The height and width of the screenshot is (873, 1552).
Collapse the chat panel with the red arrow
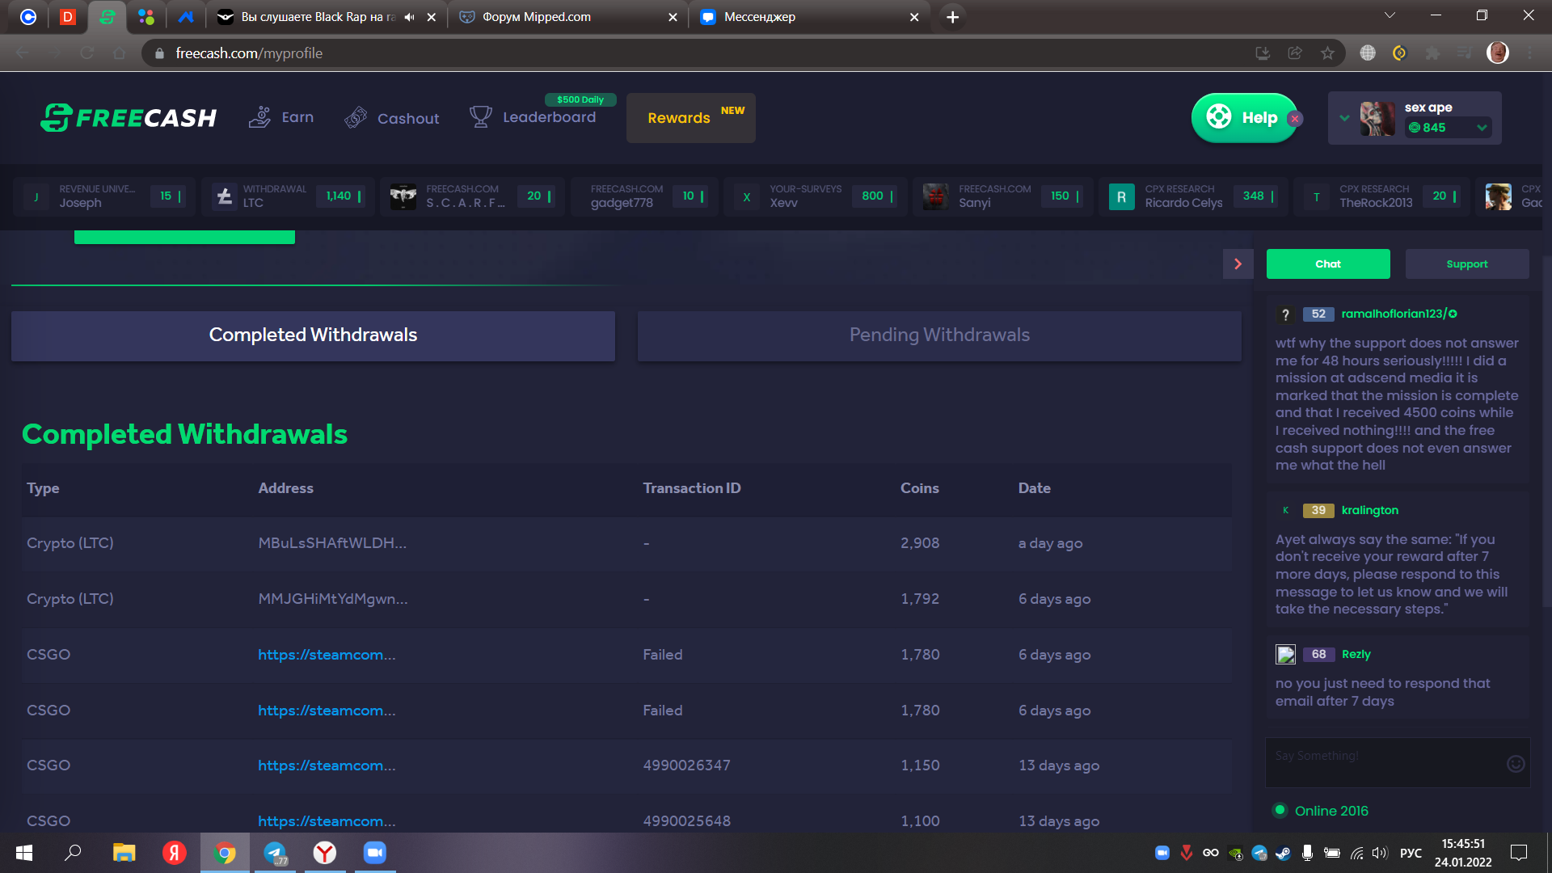(1238, 264)
